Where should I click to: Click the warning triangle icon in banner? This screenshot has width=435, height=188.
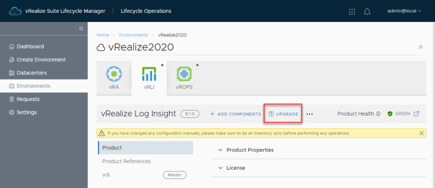pyautogui.click(x=102, y=133)
